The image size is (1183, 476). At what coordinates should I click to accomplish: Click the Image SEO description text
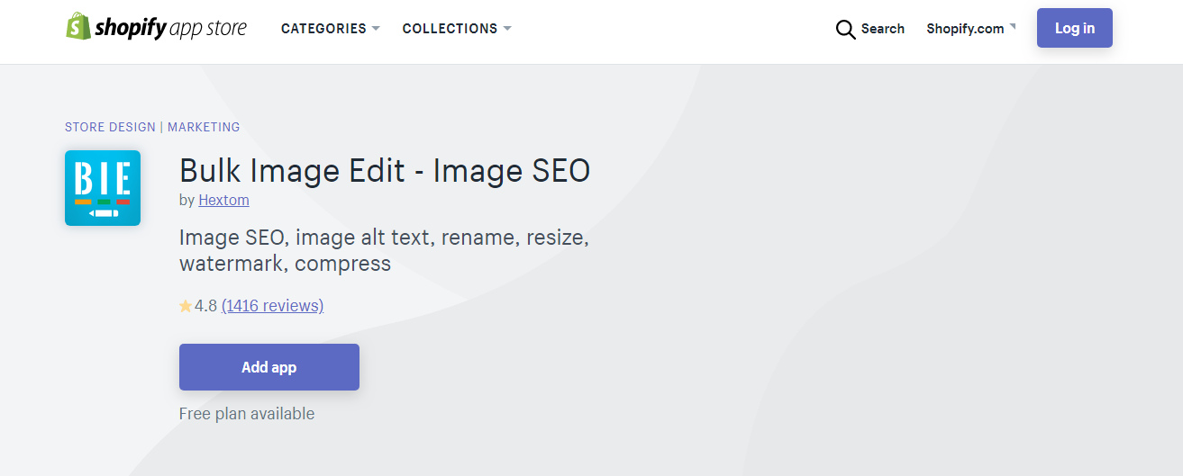tap(384, 251)
